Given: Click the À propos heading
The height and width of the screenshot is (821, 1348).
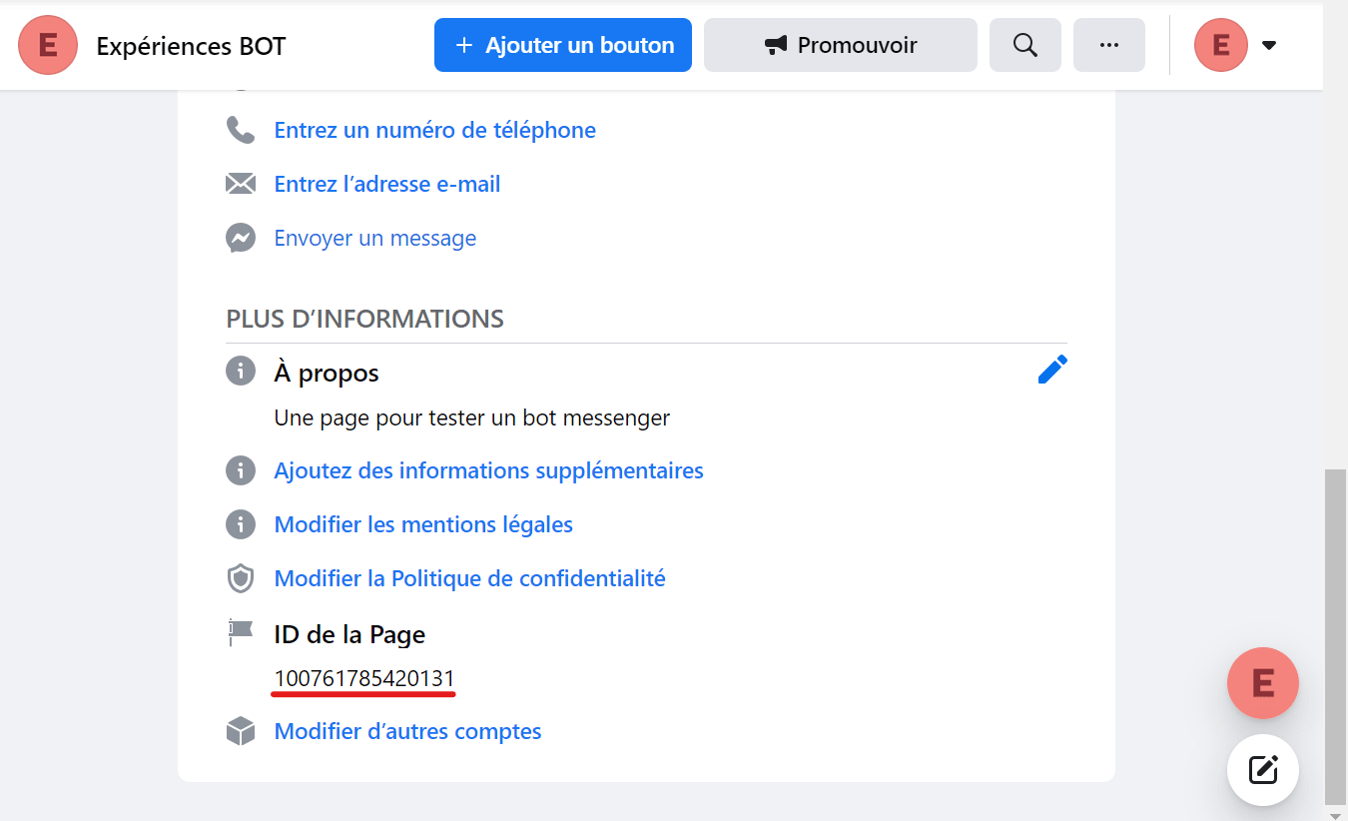Looking at the screenshot, I should 327,373.
